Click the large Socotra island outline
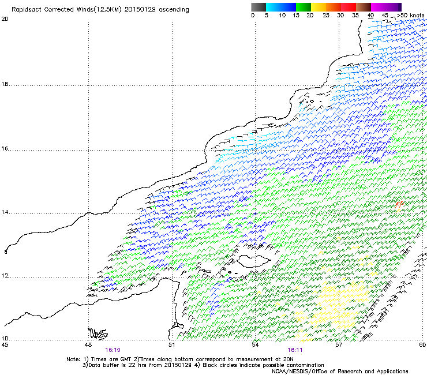The width and height of the screenshot is (427, 375). (x=254, y=261)
